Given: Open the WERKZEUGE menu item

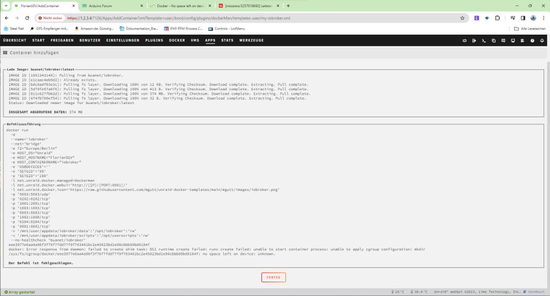Looking at the screenshot, I should (251, 40).
